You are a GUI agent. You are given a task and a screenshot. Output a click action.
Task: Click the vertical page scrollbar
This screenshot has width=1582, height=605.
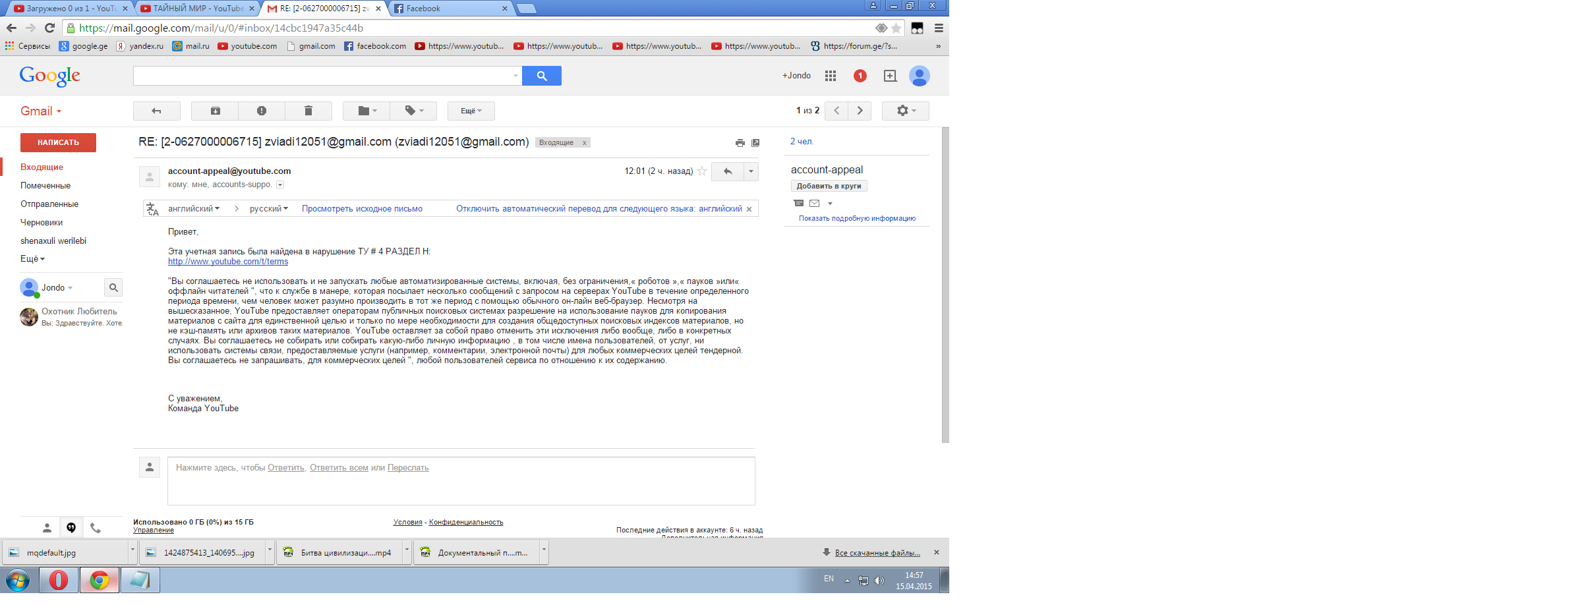(945, 285)
